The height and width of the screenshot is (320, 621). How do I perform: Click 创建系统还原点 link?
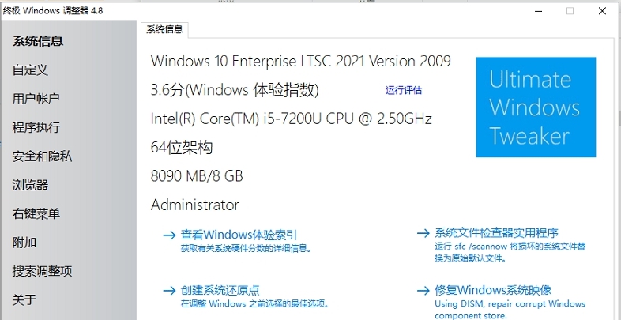coord(220,291)
